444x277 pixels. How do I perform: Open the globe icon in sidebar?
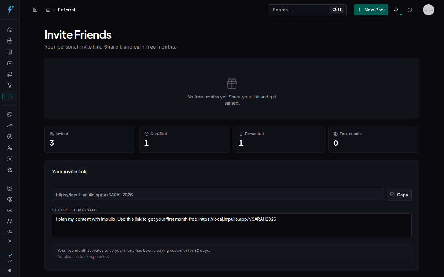coord(10,199)
